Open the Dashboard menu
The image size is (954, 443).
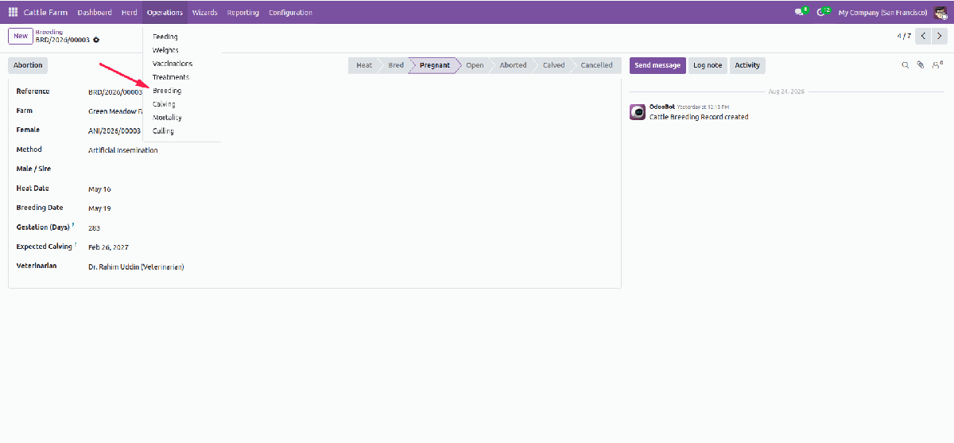(x=95, y=13)
